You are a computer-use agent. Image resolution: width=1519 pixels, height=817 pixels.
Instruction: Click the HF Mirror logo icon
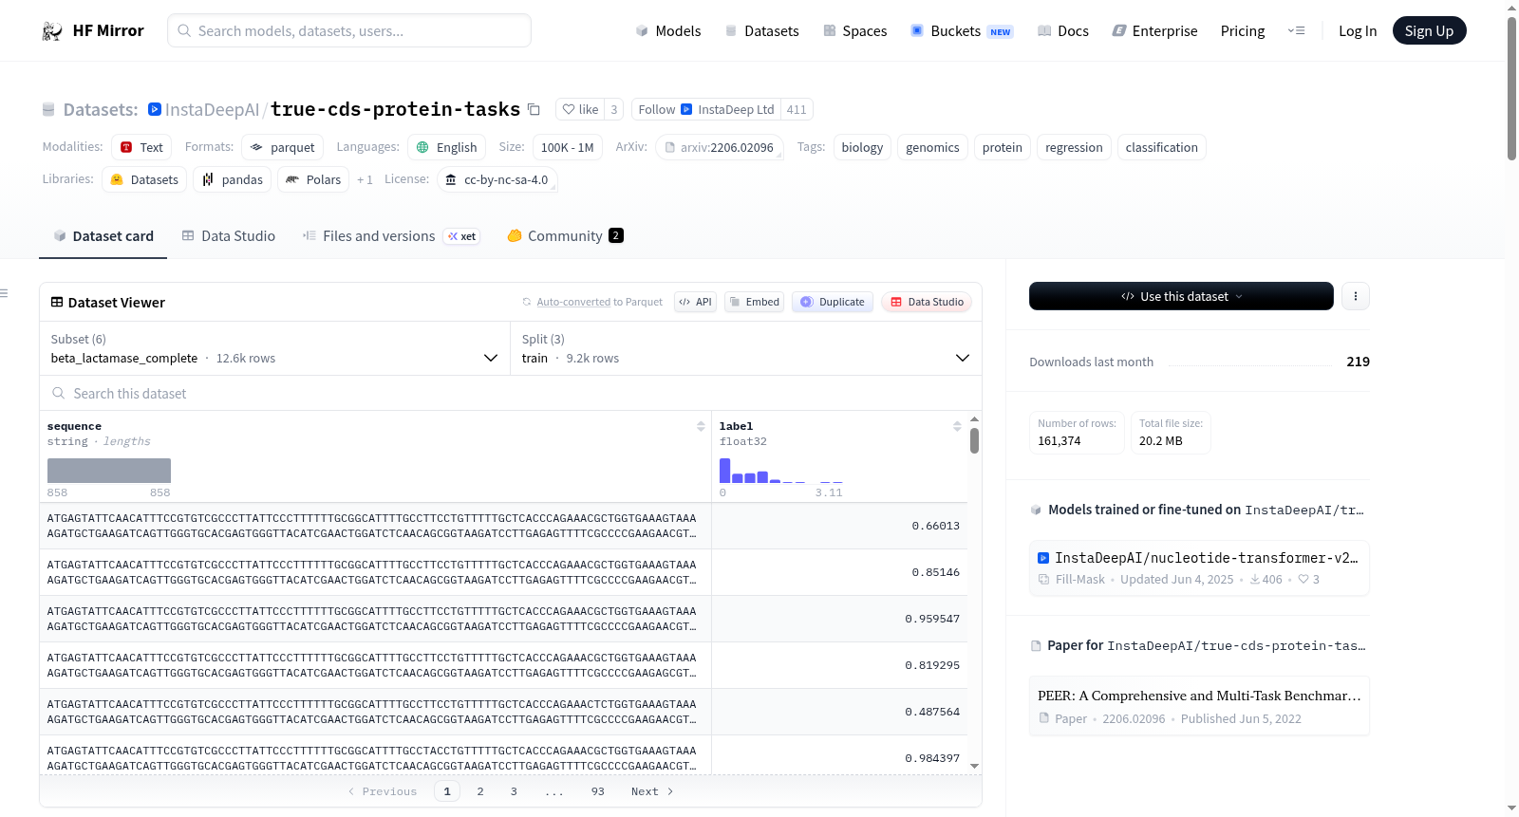pos(52,31)
